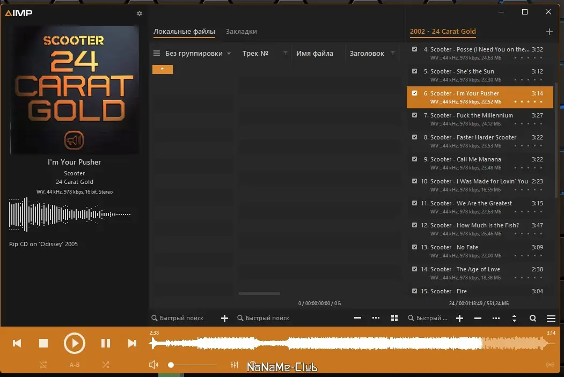Open the equalizer icon

[235, 365]
